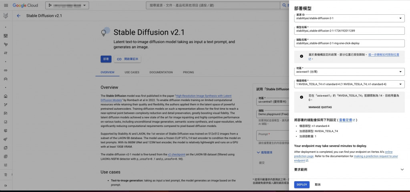Screen dimensions: 410x192
Task: Click the pie chart icon in sidebar
Action: coord(6,131)
